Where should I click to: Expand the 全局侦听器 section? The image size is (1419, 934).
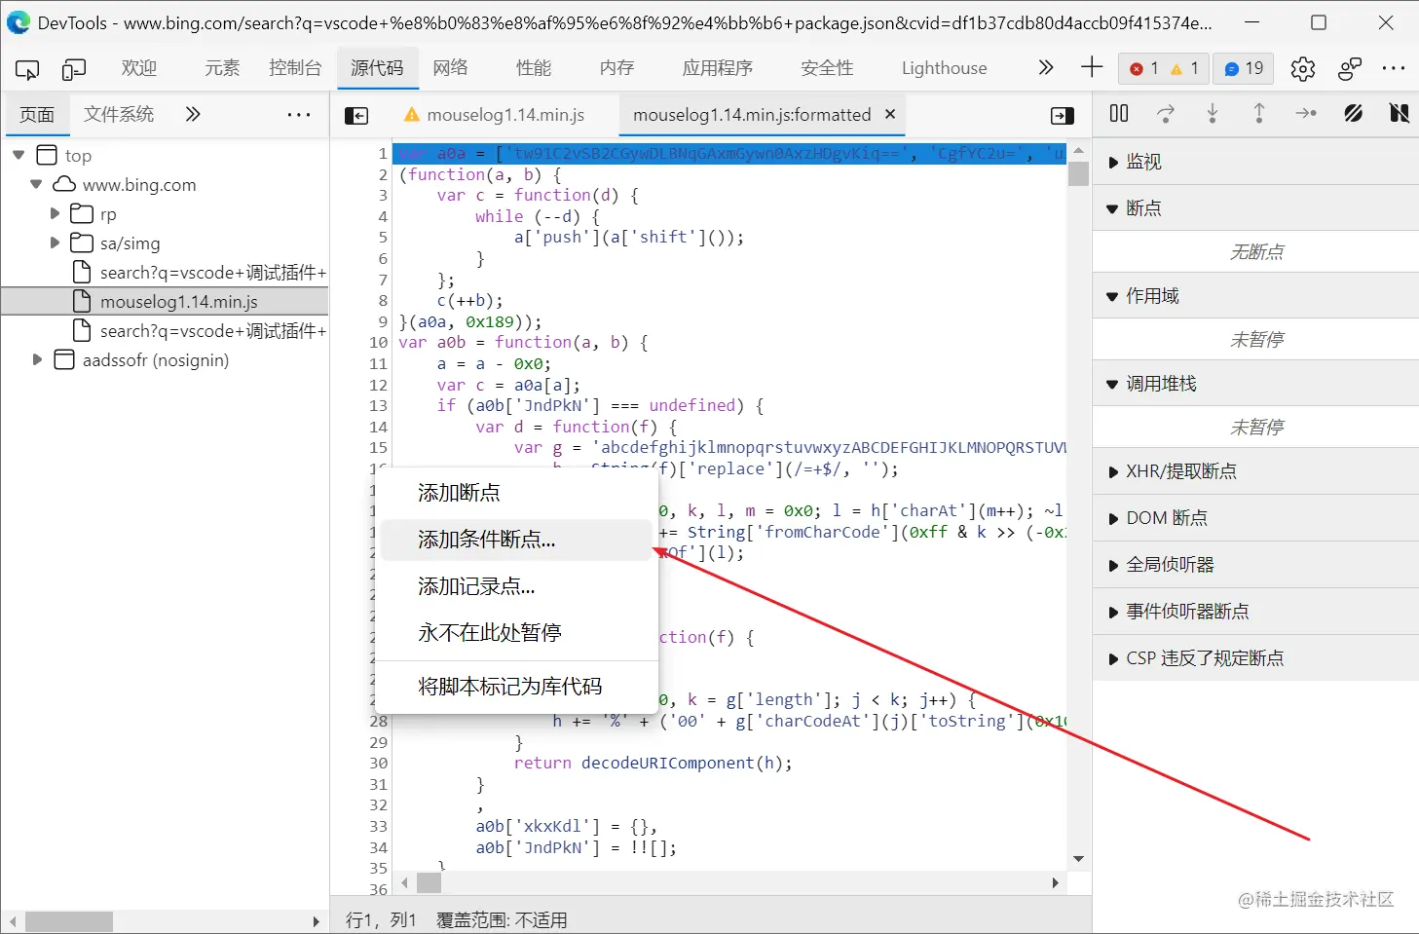coord(1255,565)
